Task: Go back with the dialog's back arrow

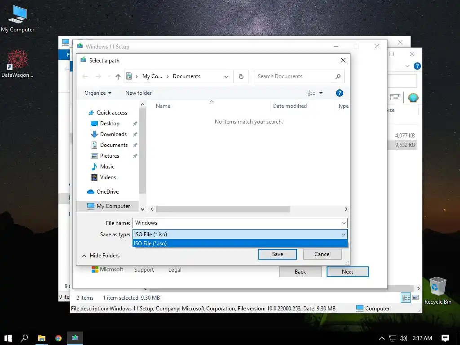Action: 85,76
